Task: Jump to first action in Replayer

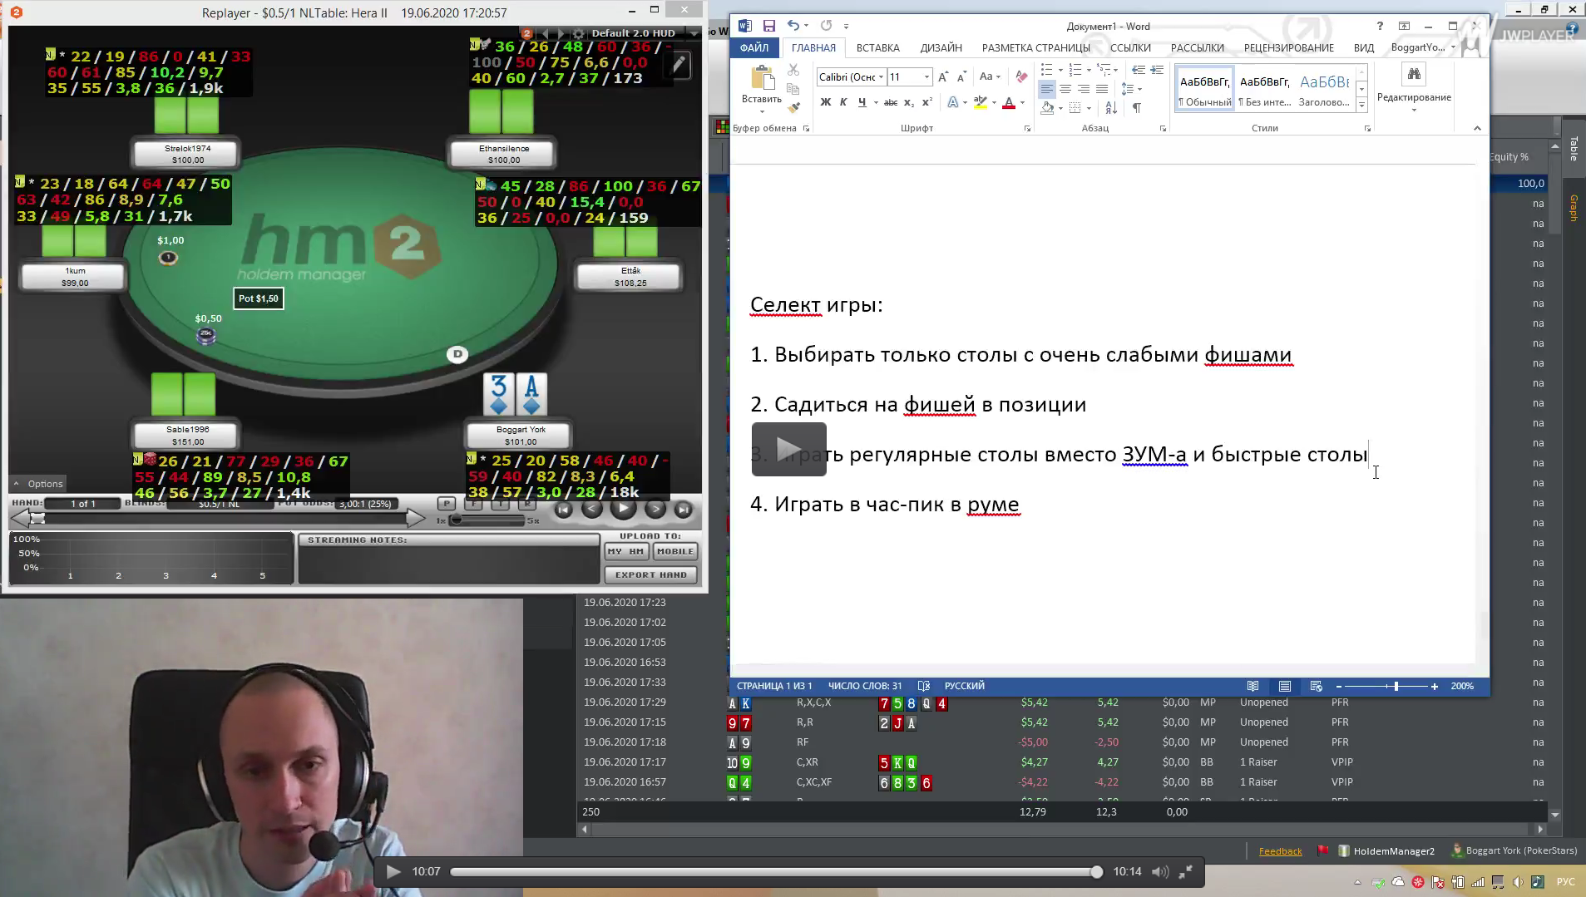Action: tap(563, 510)
